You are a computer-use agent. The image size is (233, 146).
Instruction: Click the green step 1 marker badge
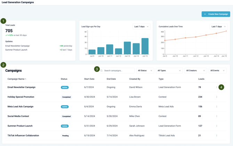coord(3,21)
